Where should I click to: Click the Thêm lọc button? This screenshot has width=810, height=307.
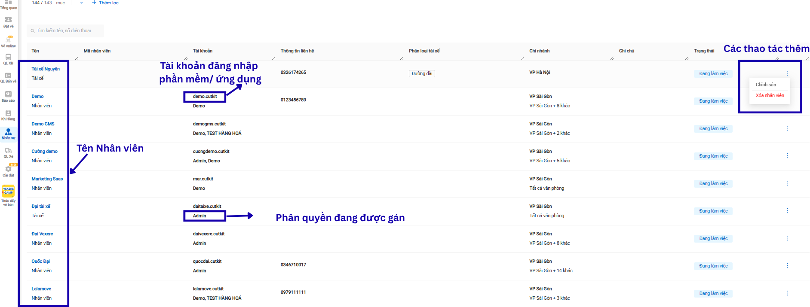tap(105, 3)
